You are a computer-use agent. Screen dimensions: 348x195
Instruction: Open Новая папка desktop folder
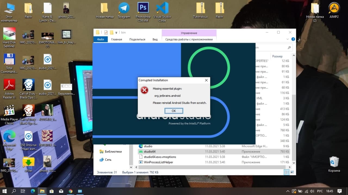(105, 11)
